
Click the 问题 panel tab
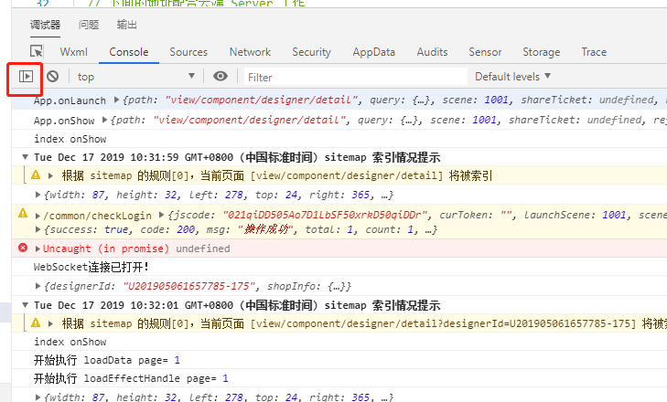coord(89,25)
